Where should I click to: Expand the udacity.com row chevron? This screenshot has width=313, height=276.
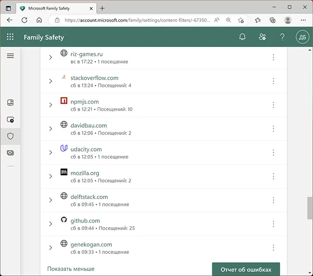pos(51,153)
